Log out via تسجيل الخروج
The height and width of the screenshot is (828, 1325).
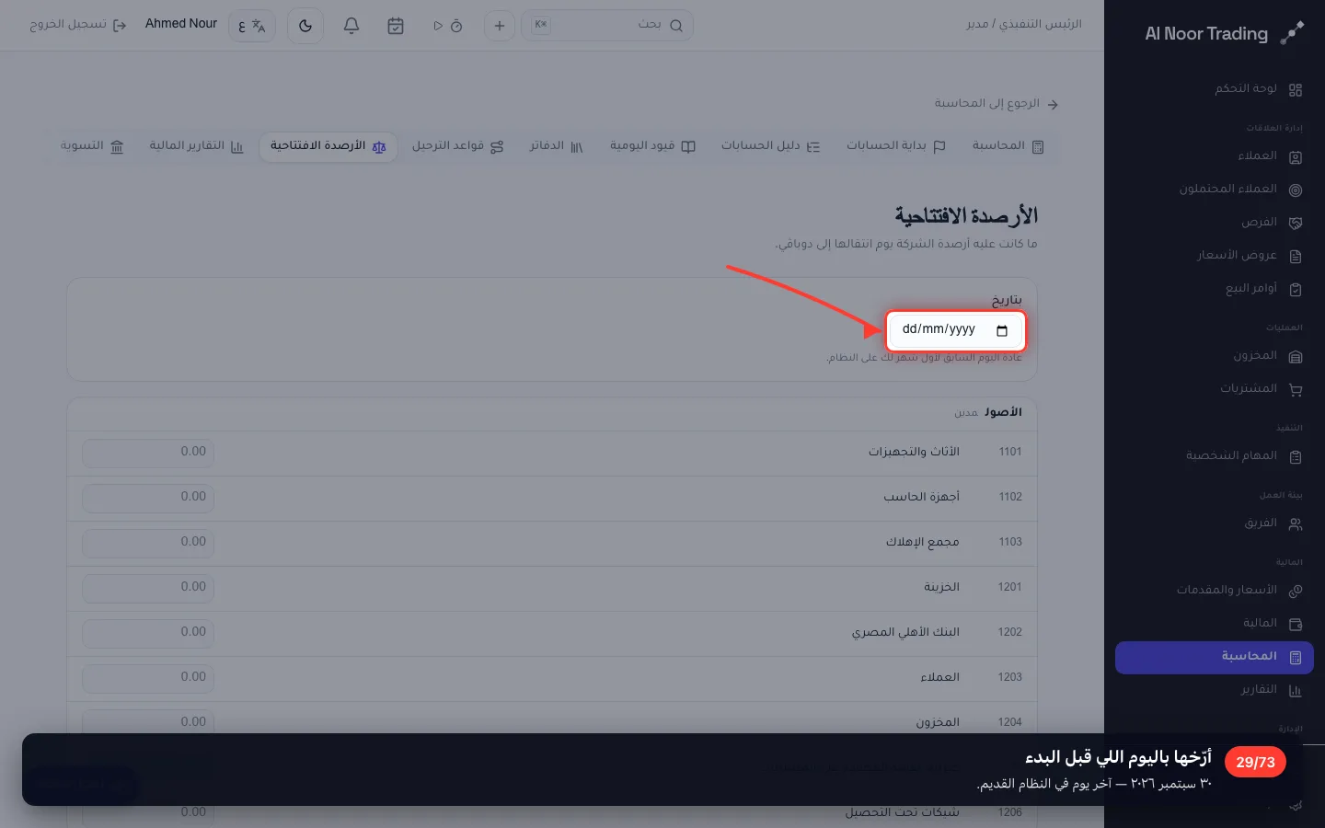78,25
